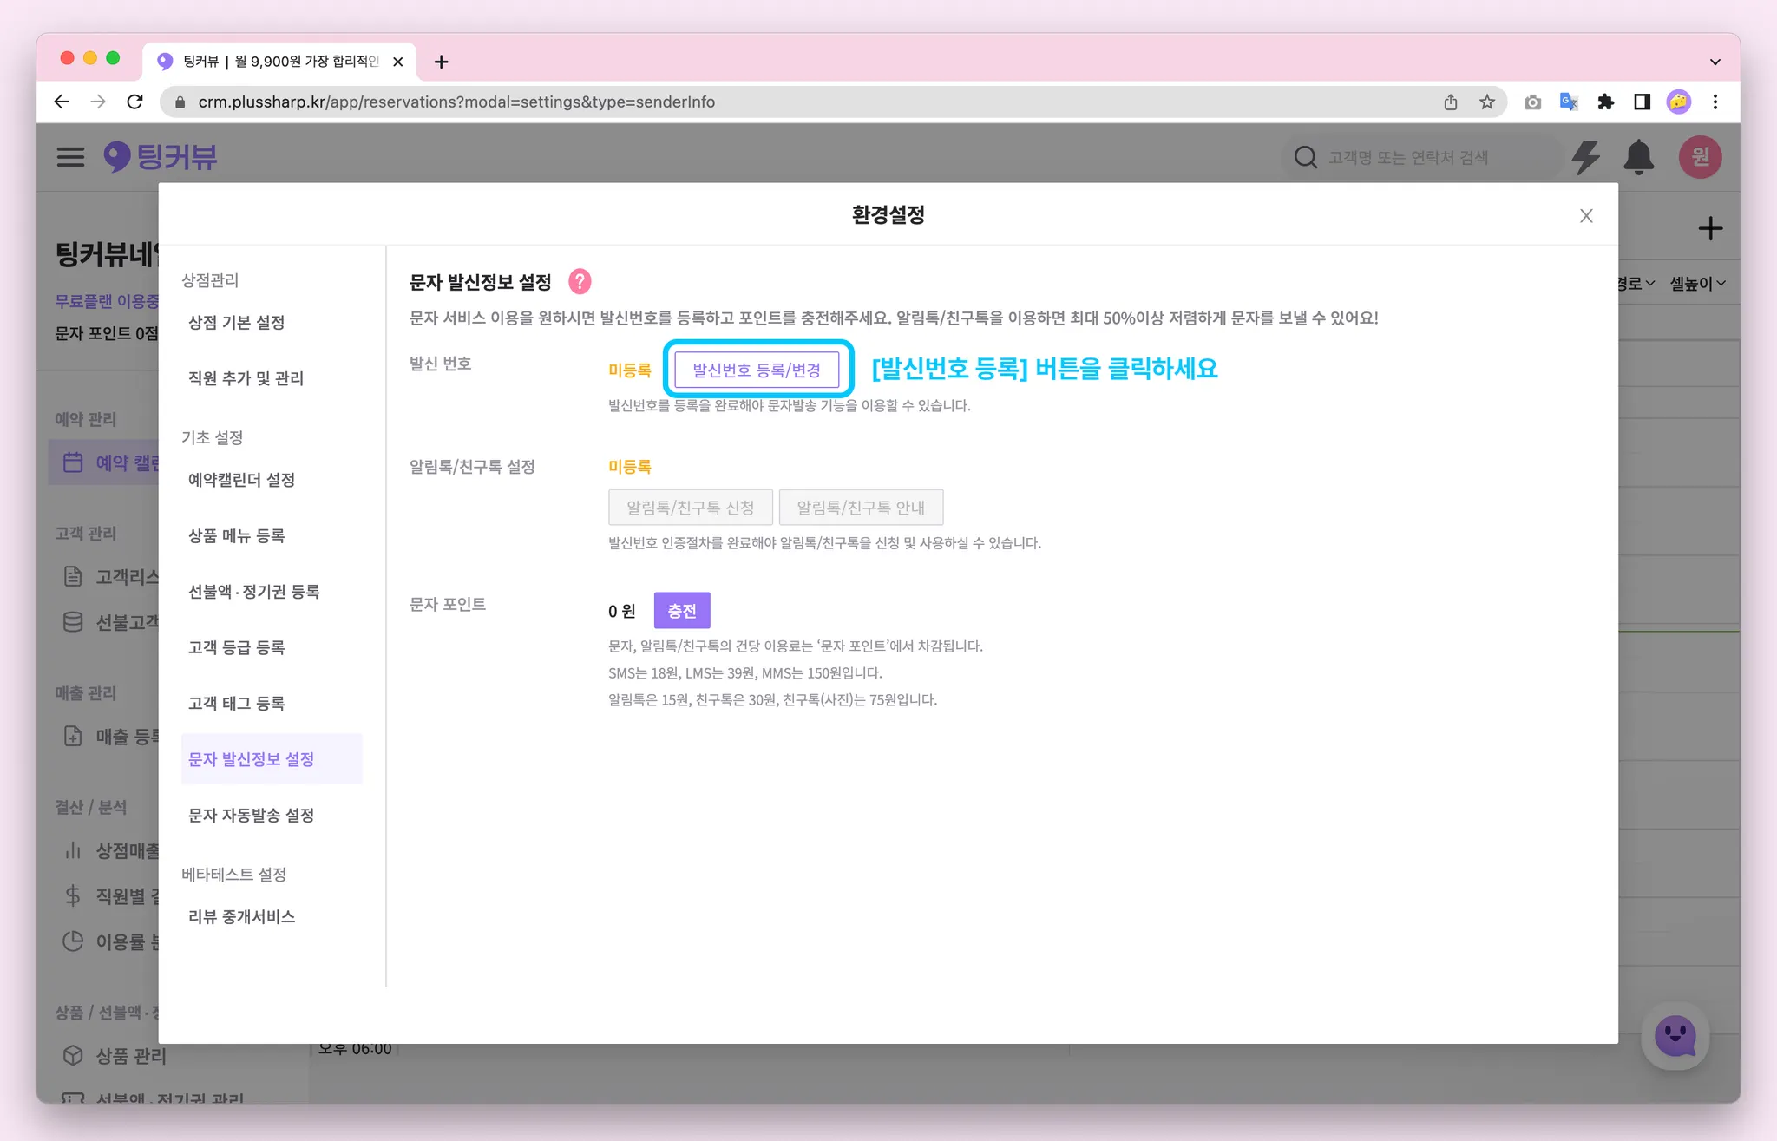Image resolution: width=1777 pixels, height=1141 pixels.
Task: Expand the browser tab list chevron
Action: (1715, 62)
